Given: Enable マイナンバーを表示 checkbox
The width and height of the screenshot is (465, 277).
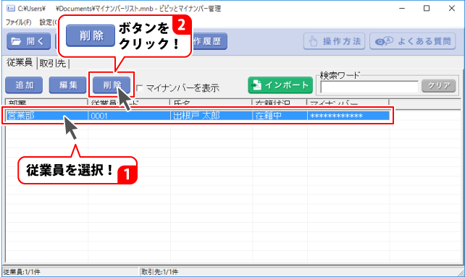Looking at the screenshot, I should point(139,88).
